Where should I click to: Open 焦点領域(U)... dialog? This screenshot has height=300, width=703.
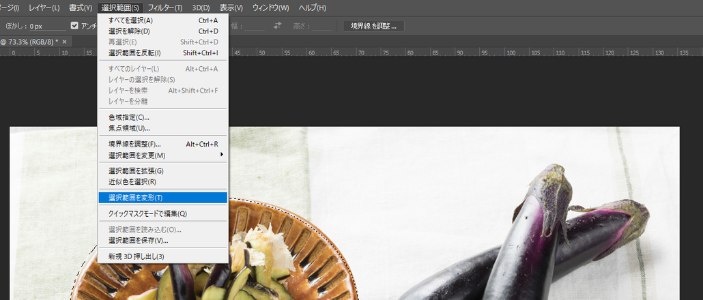pyautogui.click(x=162, y=128)
